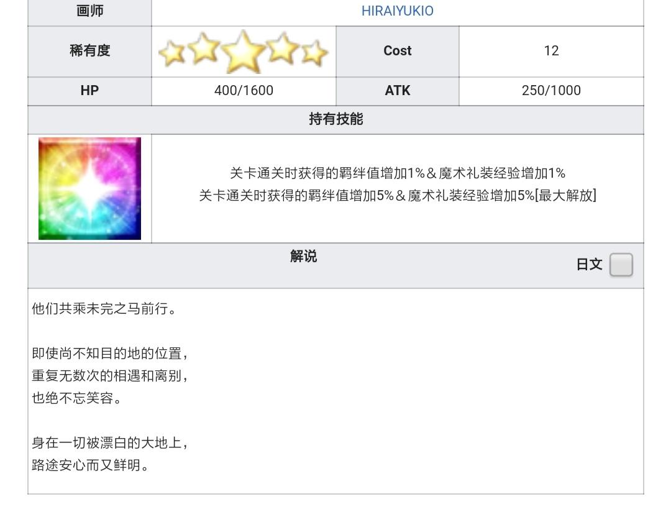Click the first skill effect text line
The height and width of the screenshot is (507, 671).
[x=398, y=173]
